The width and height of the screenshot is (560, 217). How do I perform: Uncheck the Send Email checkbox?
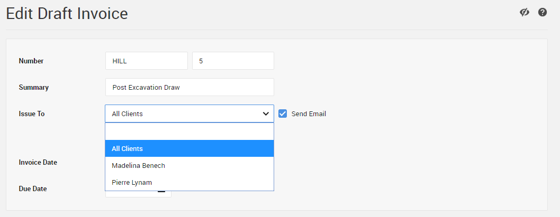[x=283, y=114]
